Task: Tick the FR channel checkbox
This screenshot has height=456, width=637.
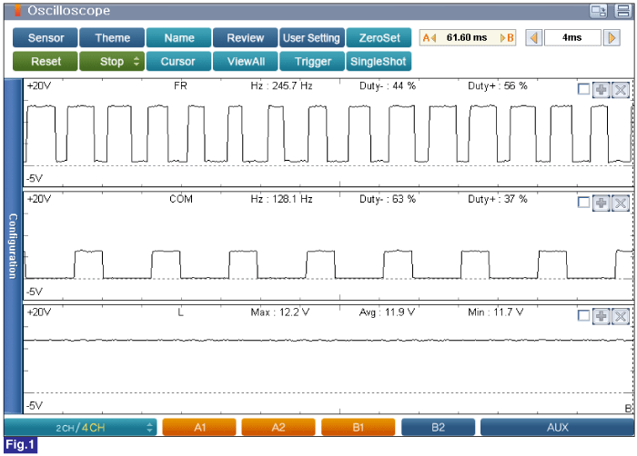Action: [584, 89]
